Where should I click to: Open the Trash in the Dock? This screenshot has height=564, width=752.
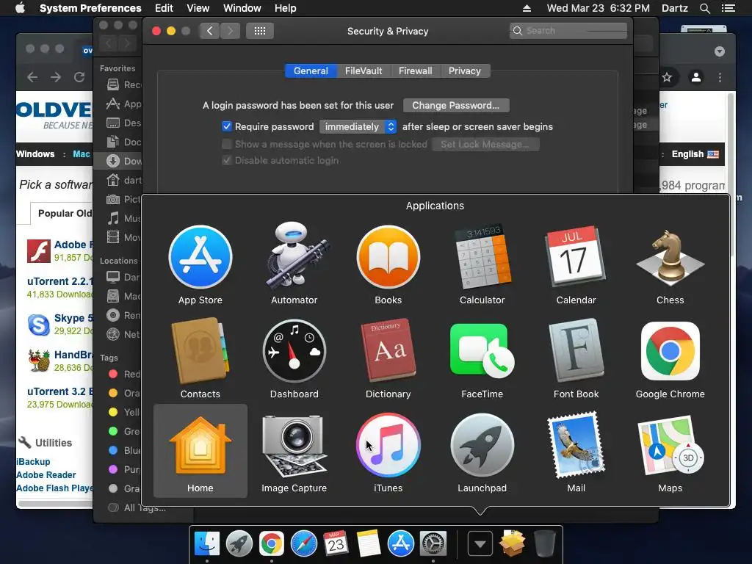coord(544,543)
